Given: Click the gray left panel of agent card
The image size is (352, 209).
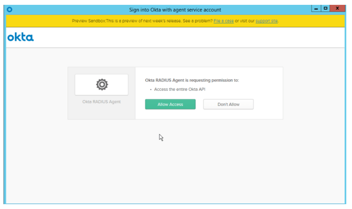Looking at the screenshot, I should [x=102, y=112].
